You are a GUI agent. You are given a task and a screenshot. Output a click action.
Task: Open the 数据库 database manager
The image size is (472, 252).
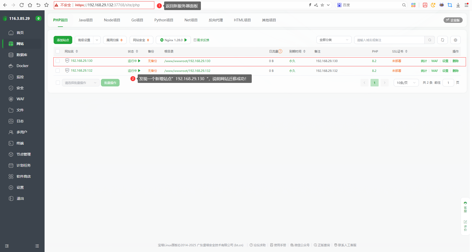(22, 55)
